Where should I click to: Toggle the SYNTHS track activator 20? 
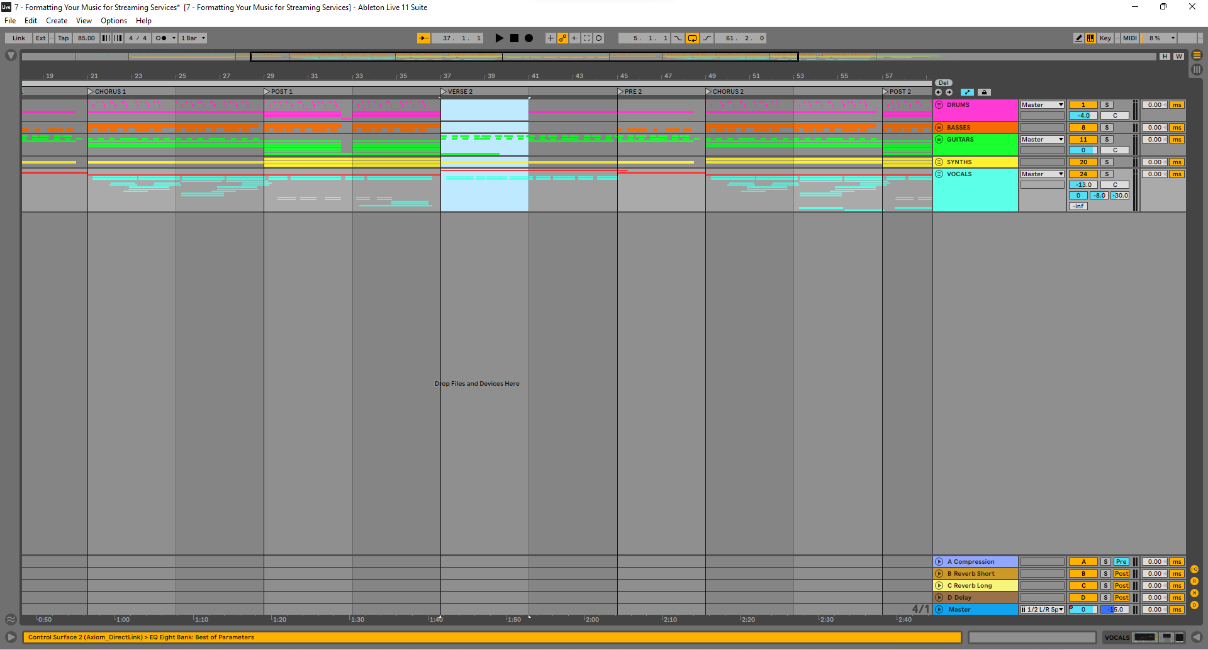[x=1083, y=162]
